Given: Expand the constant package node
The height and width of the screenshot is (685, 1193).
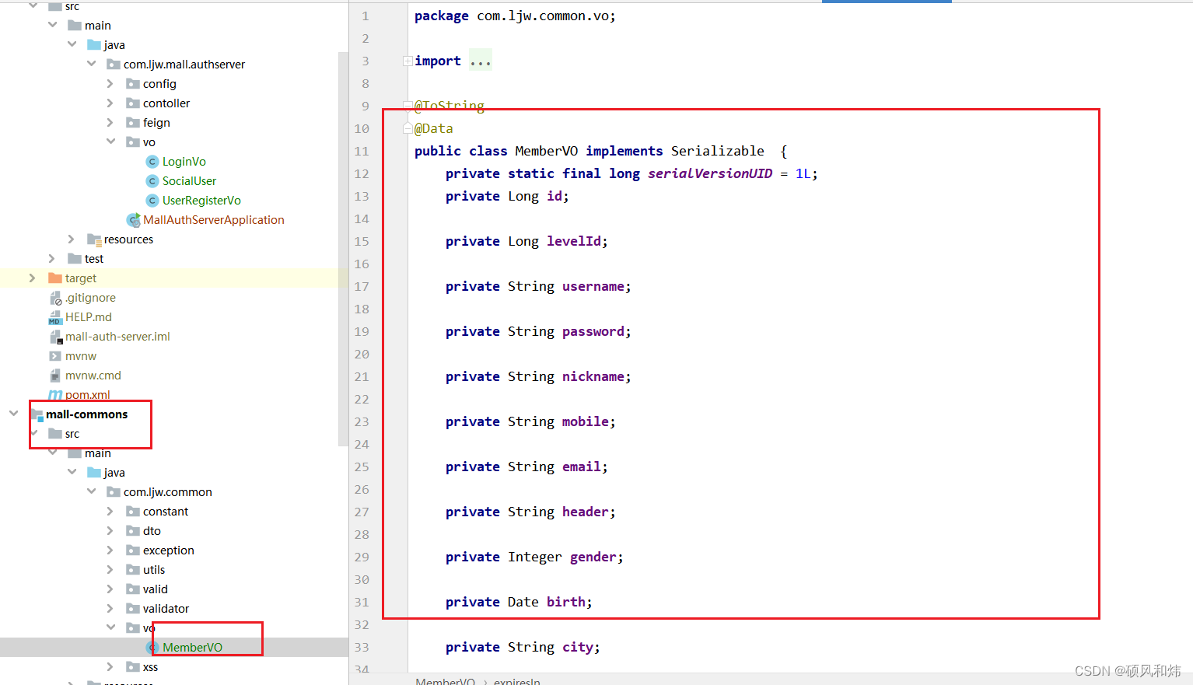Looking at the screenshot, I should coord(110,511).
